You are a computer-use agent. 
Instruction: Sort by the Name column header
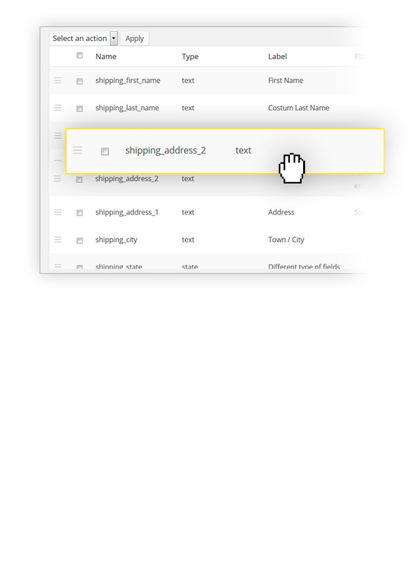[106, 56]
